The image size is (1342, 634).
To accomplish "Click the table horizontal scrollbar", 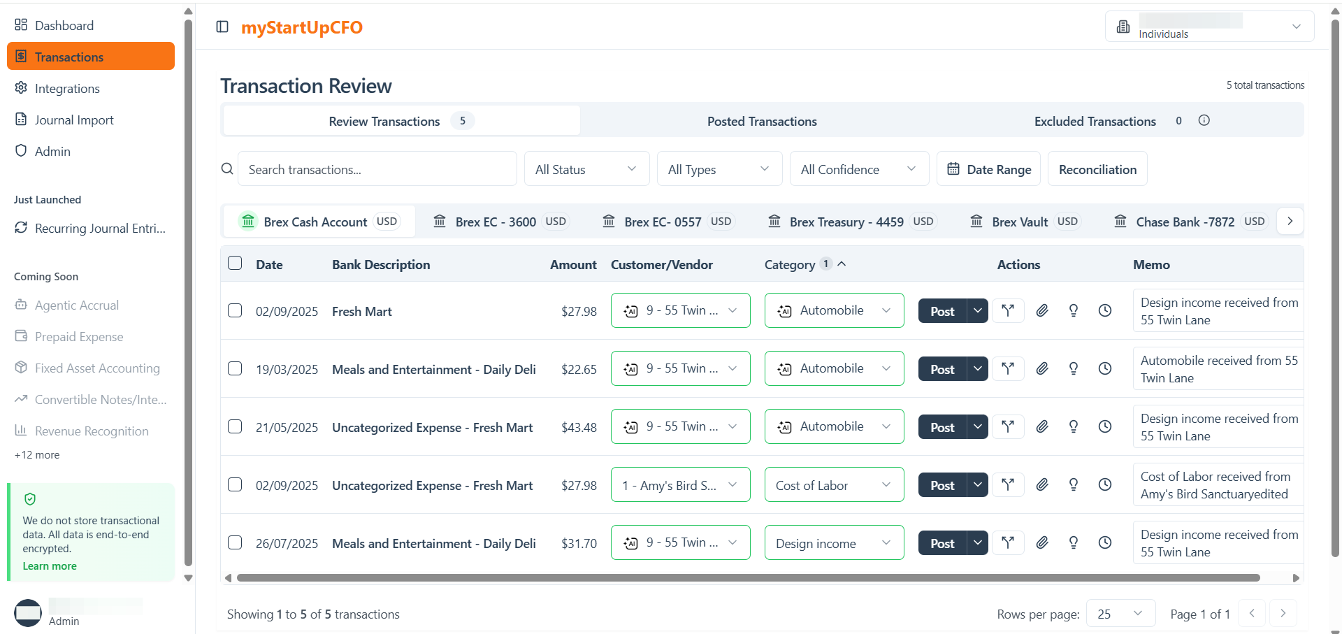I will [748, 577].
